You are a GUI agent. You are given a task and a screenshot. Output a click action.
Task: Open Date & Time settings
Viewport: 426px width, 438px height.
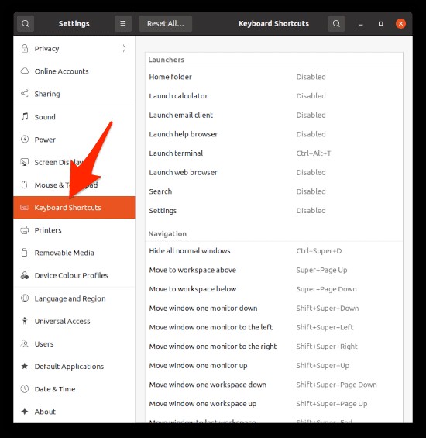[74, 389]
